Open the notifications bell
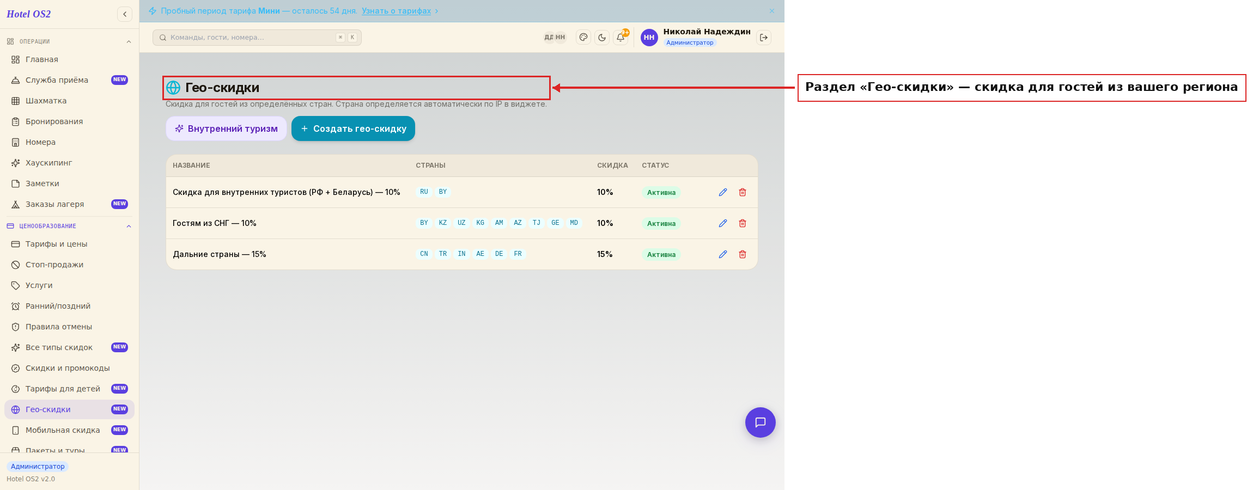Image resolution: width=1259 pixels, height=490 pixels. coord(621,38)
